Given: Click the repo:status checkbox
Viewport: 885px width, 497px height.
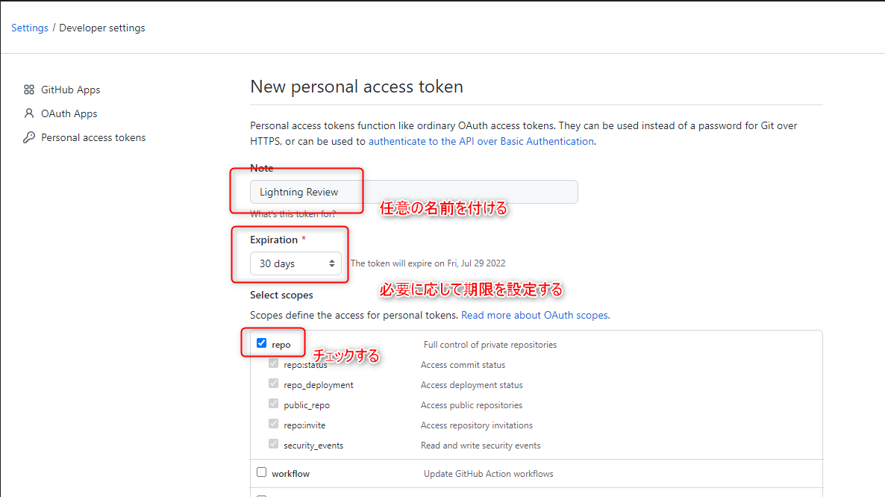Looking at the screenshot, I should pyautogui.click(x=273, y=363).
